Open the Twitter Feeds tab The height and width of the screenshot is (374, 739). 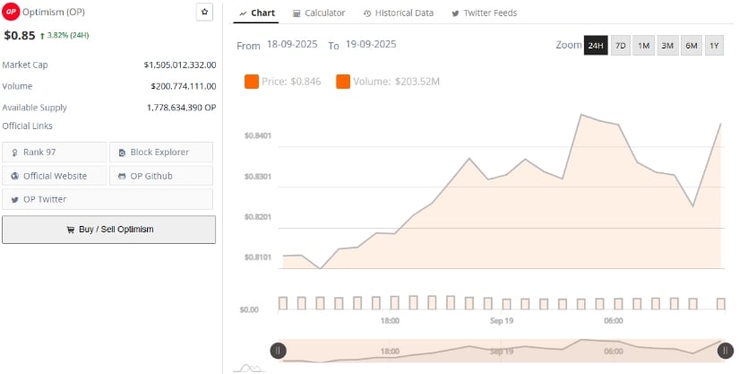tap(485, 13)
